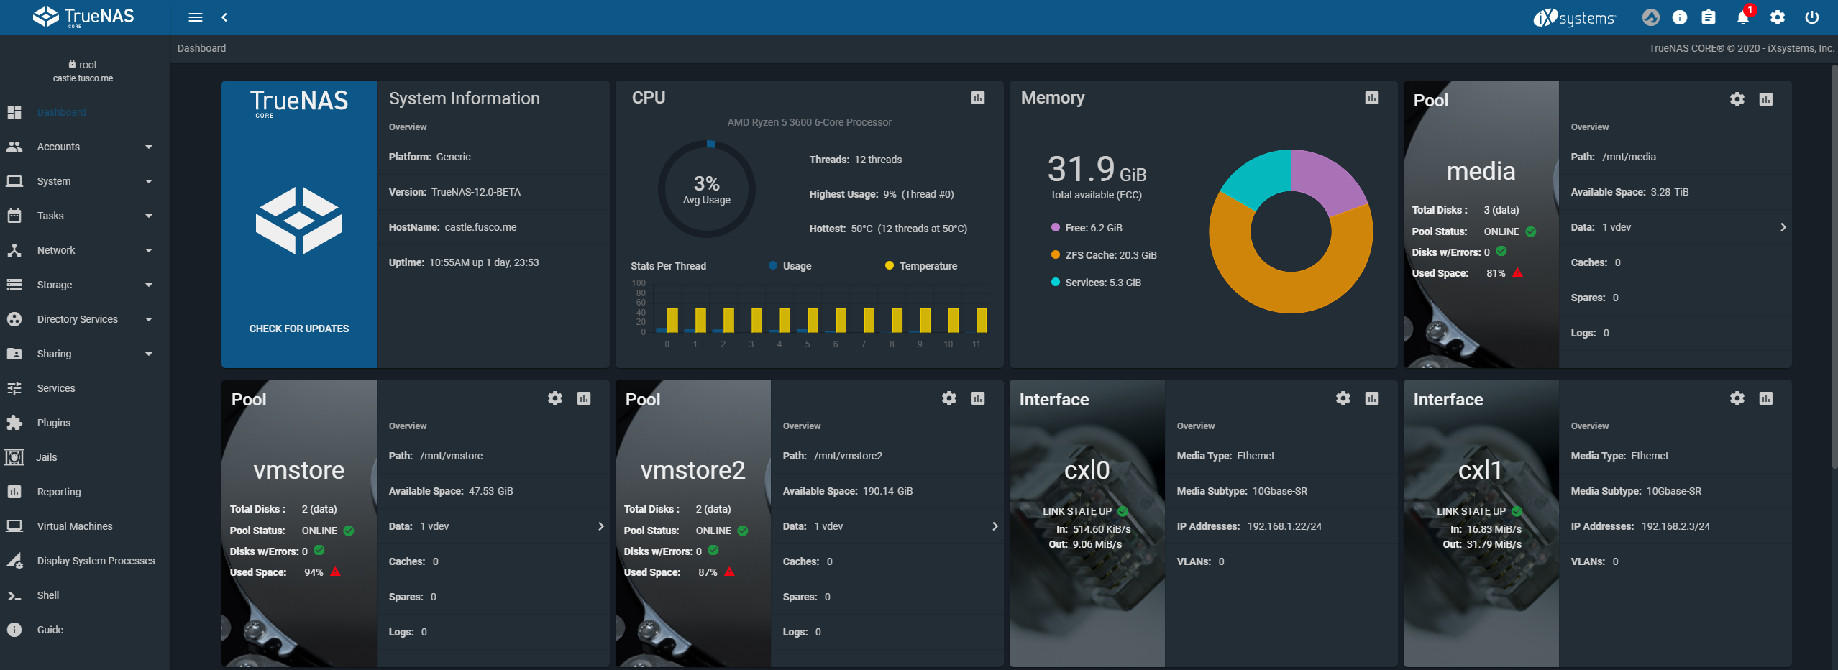Open the alerts notification bell
This screenshot has width=1838, height=670.
pos(1742,17)
